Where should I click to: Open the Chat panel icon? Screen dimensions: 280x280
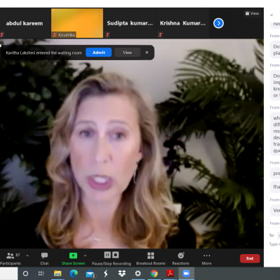point(44,255)
